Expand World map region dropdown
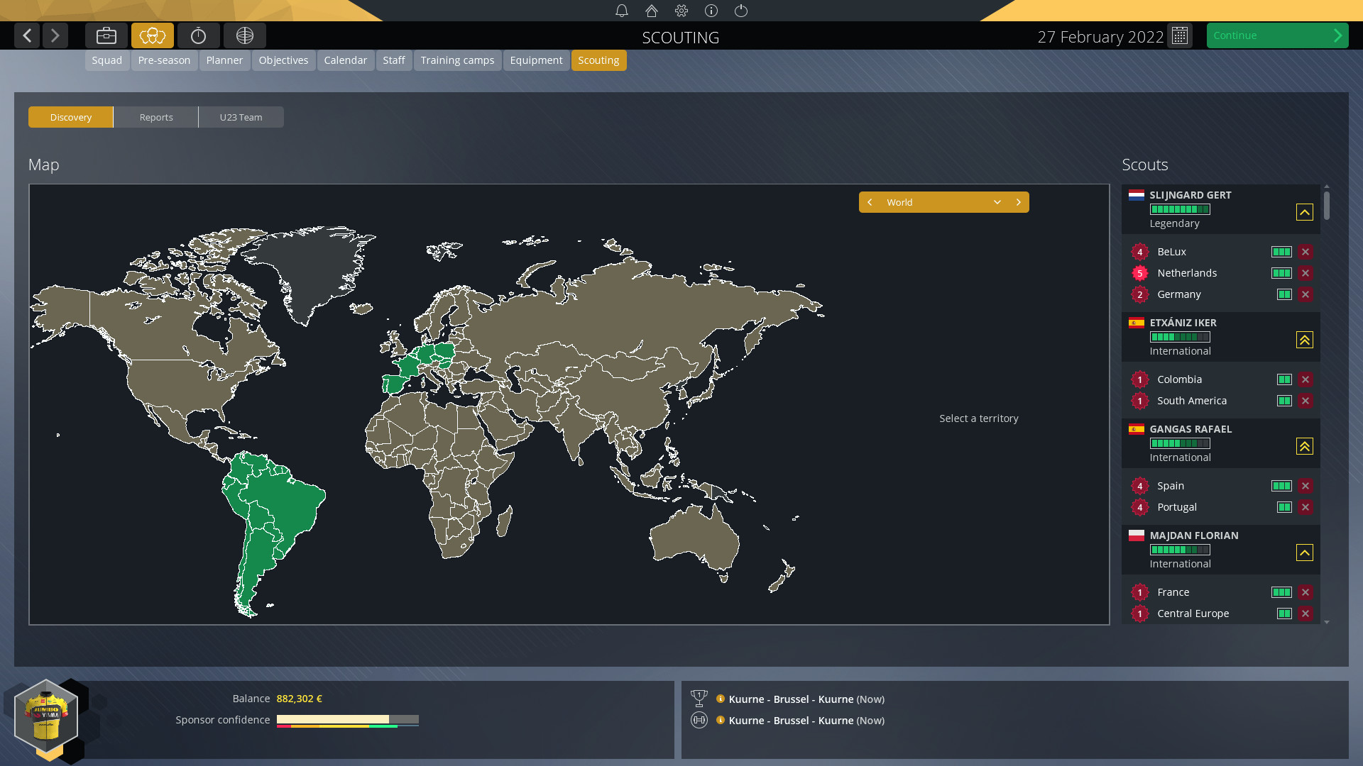1363x766 pixels. [995, 201]
